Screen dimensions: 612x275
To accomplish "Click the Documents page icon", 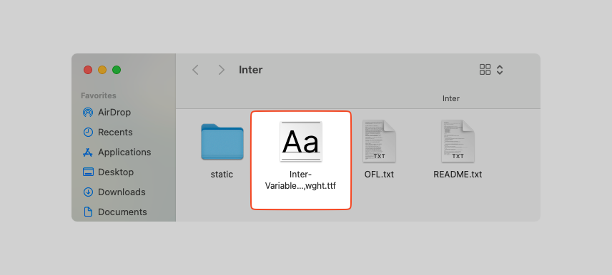I will coord(88,212).
